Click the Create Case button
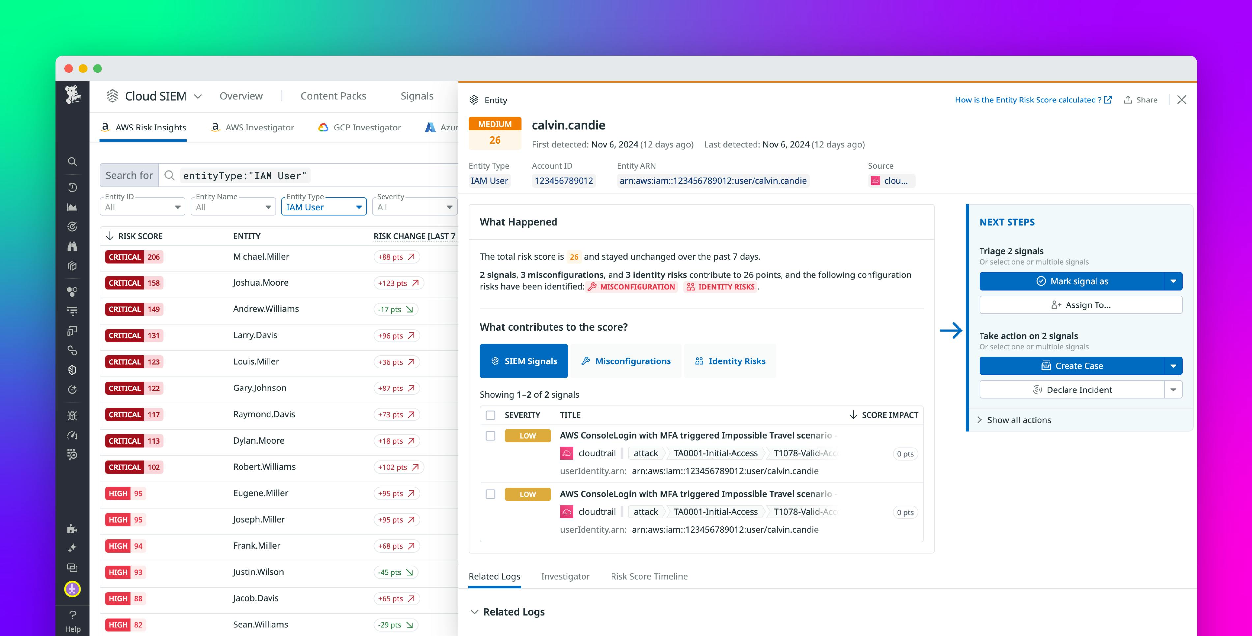This screenshot has height=636, width=1252. 1072,366
